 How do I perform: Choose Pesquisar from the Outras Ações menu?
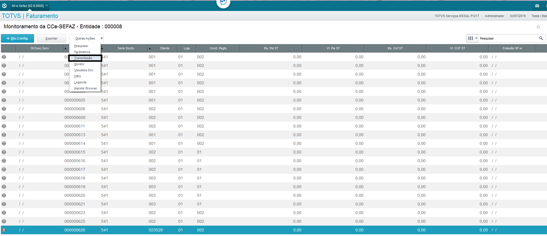coord(81,46)
